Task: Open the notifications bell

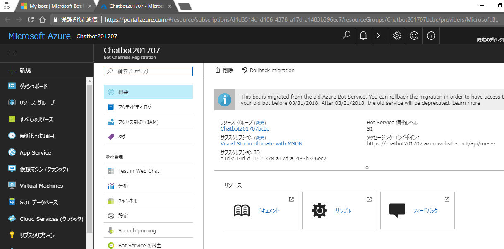Action: tap(363, 36)
